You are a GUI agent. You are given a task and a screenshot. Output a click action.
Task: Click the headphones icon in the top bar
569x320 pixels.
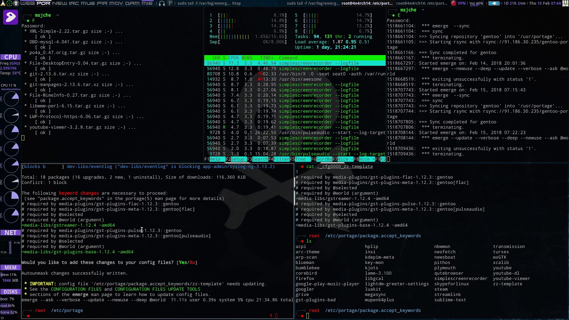click(162, 3)
